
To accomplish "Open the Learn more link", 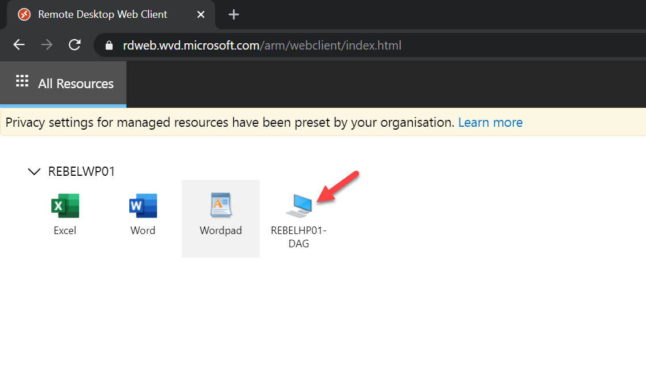I will pos(490,122).
